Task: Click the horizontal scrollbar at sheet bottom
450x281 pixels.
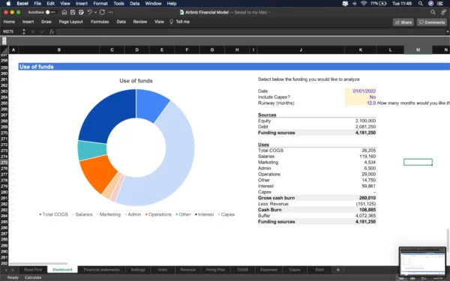Action: pos(38,264)
